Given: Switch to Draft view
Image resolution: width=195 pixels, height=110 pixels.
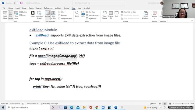Looking at the screenshot, I should point(23,15).
